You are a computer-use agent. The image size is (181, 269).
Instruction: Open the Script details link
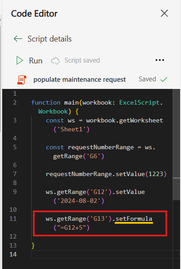(49, 39)
